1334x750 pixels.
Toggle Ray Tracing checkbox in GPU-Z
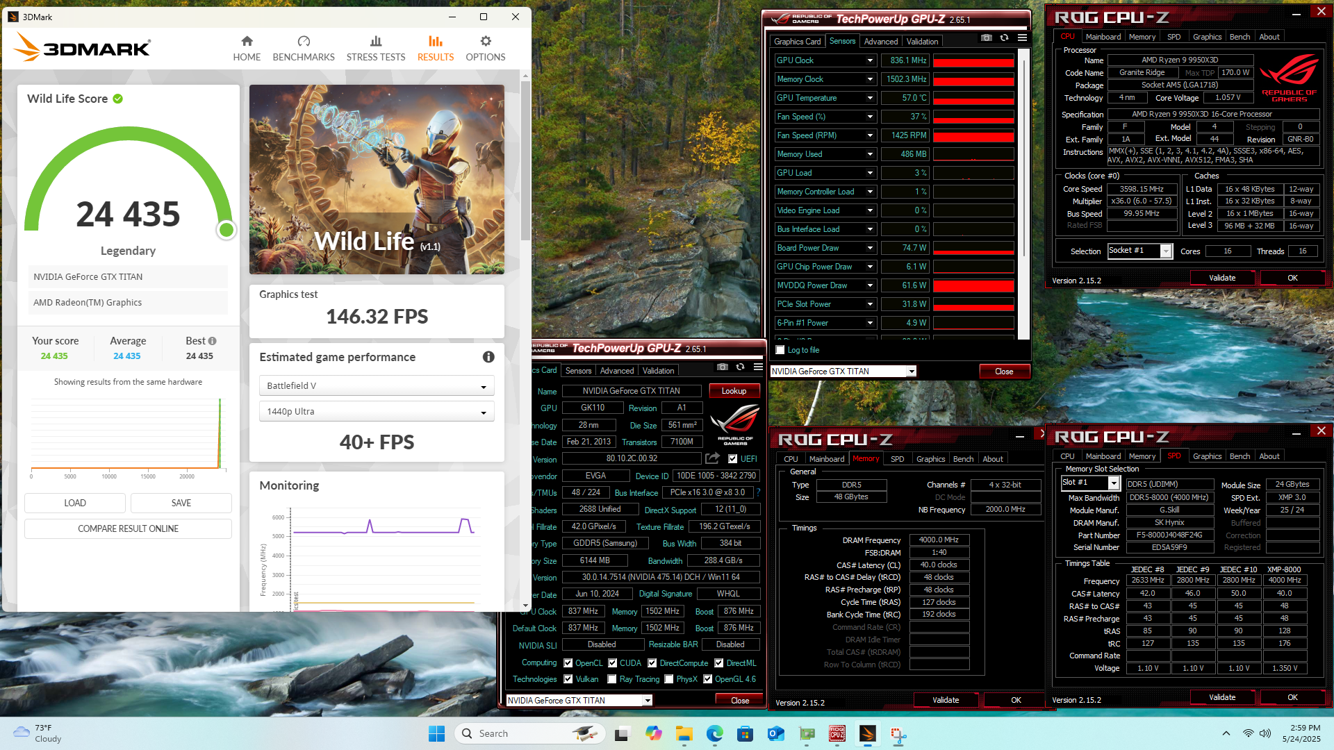(612, 679)
